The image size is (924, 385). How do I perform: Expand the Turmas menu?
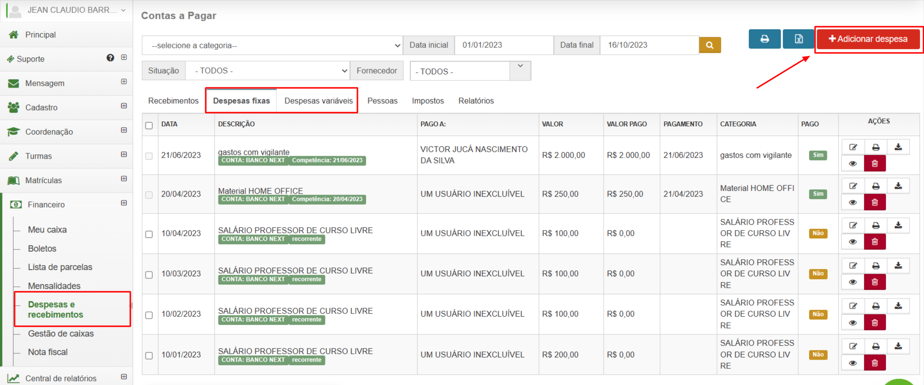pos(124,154)
